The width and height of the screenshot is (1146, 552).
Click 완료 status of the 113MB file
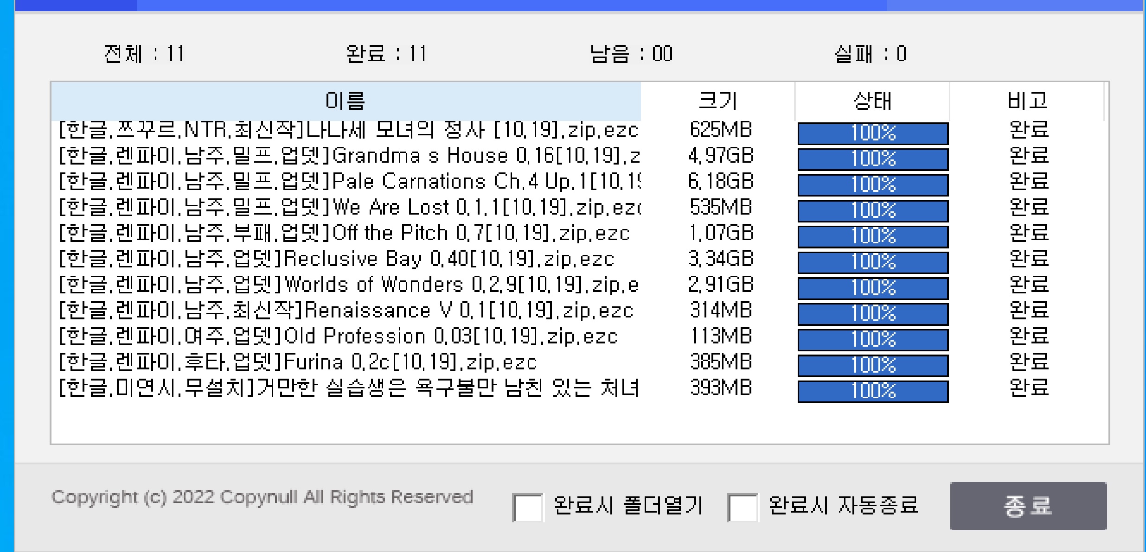(1028, 337)
